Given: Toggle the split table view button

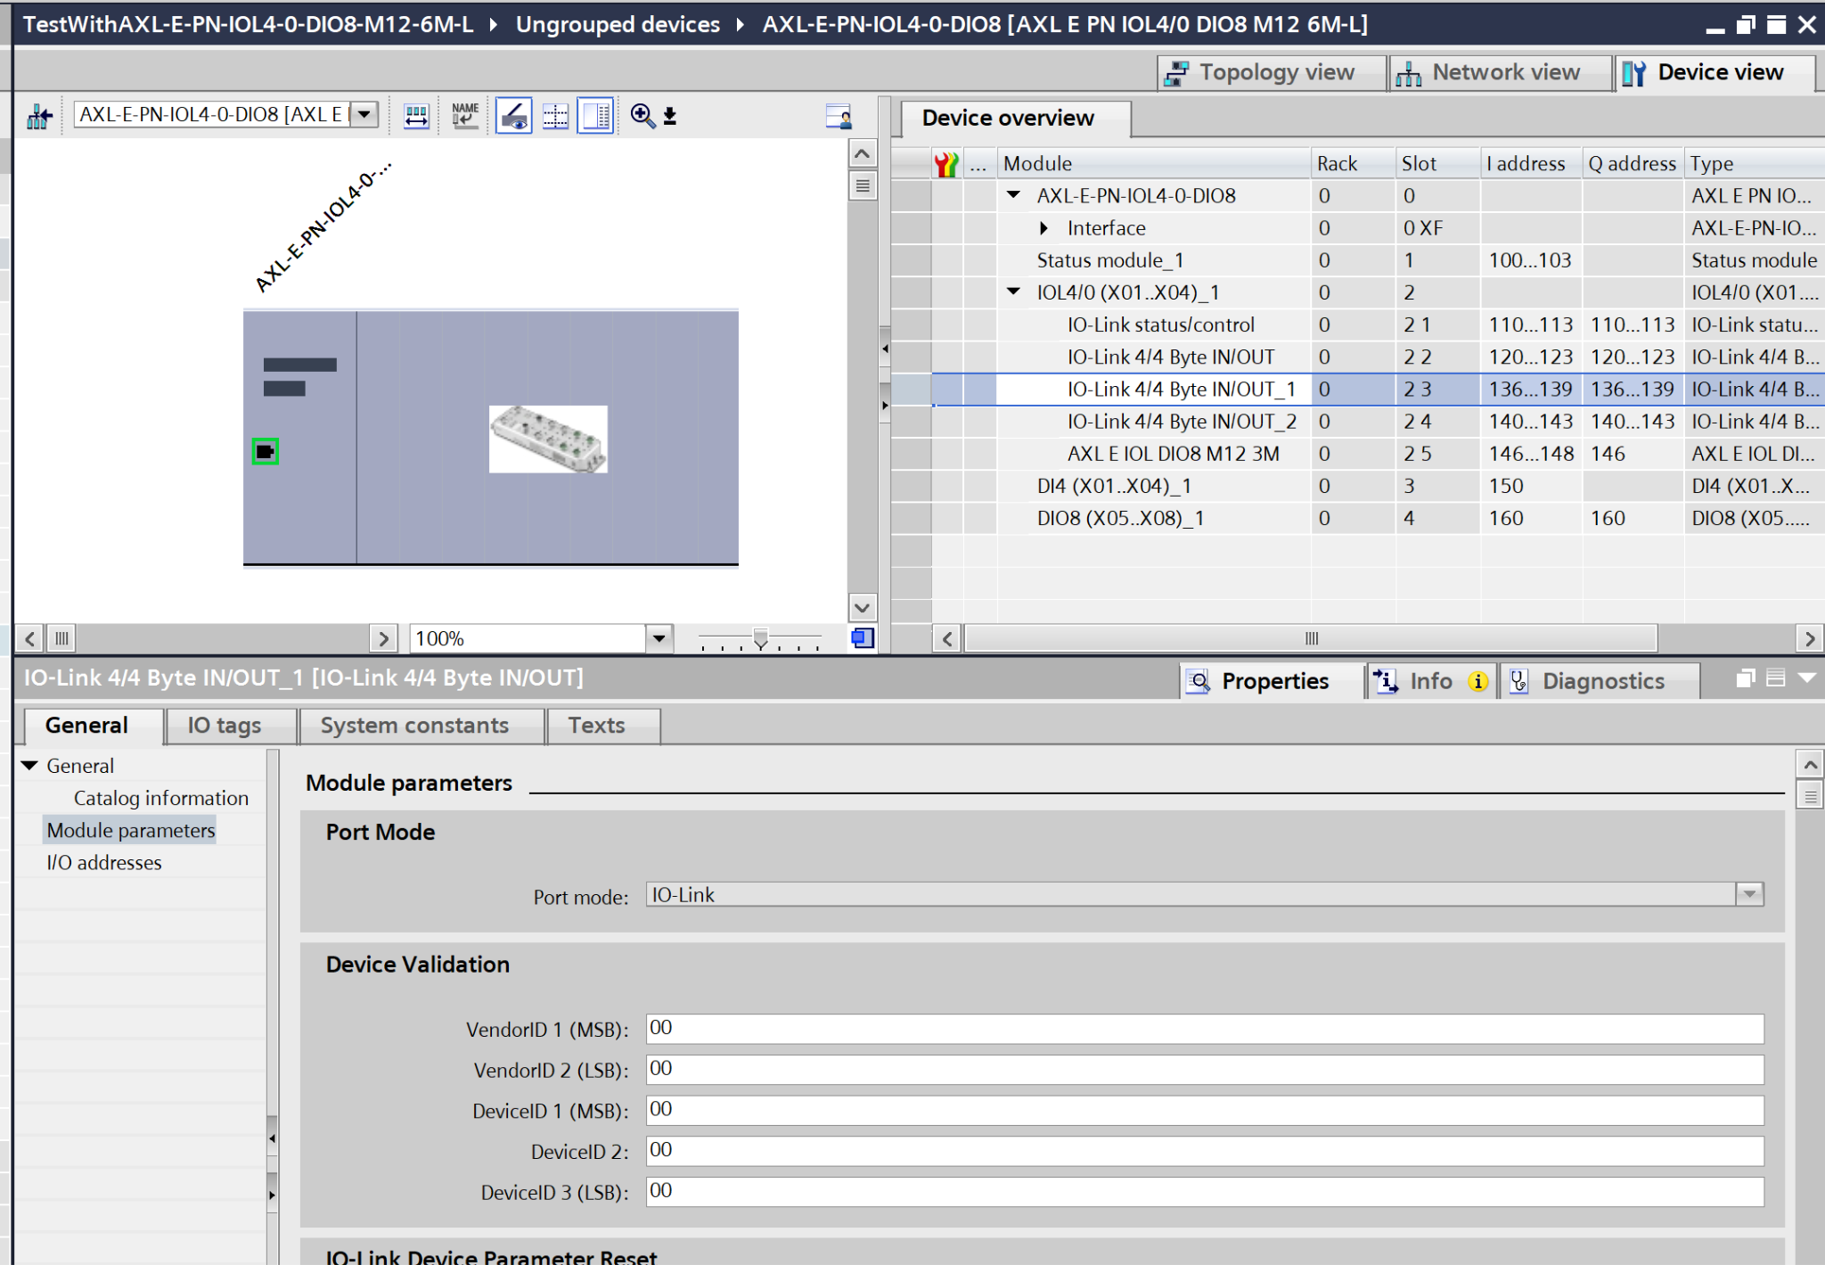Looking at the screenshot, I should 595,116.
